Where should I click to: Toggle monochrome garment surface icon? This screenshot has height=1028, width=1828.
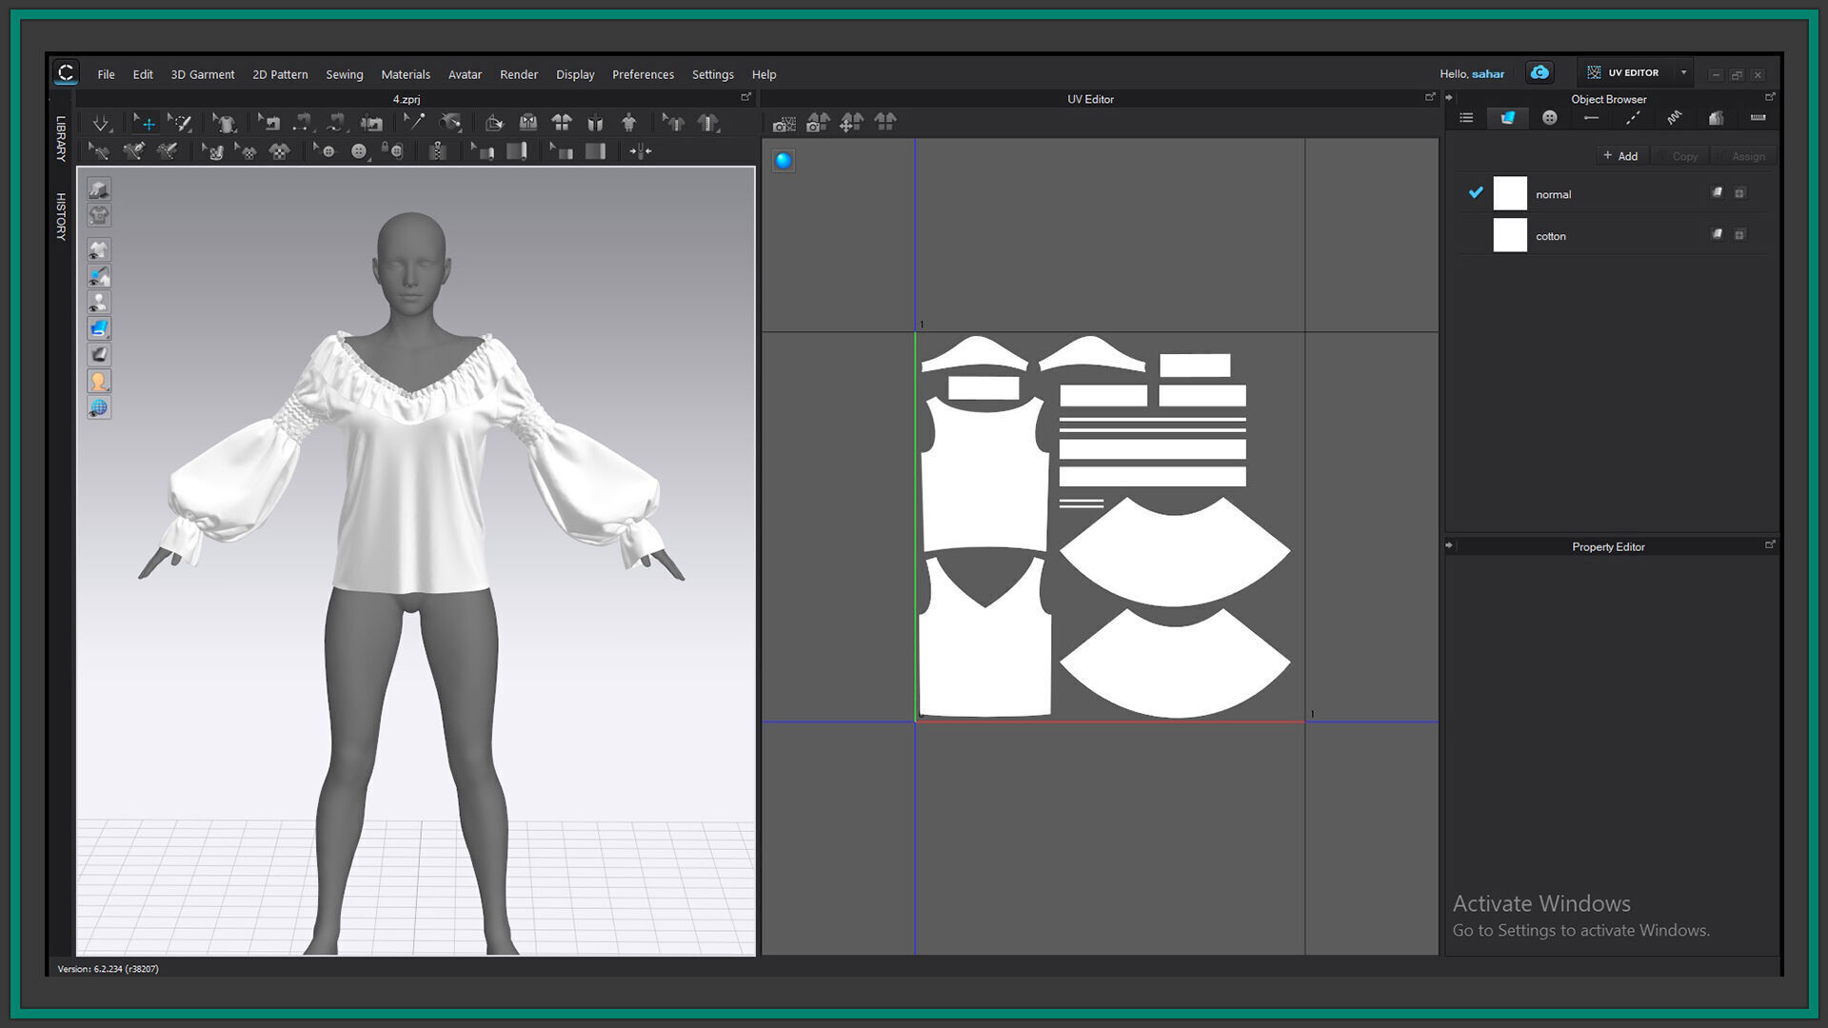(x=99, y=355)
